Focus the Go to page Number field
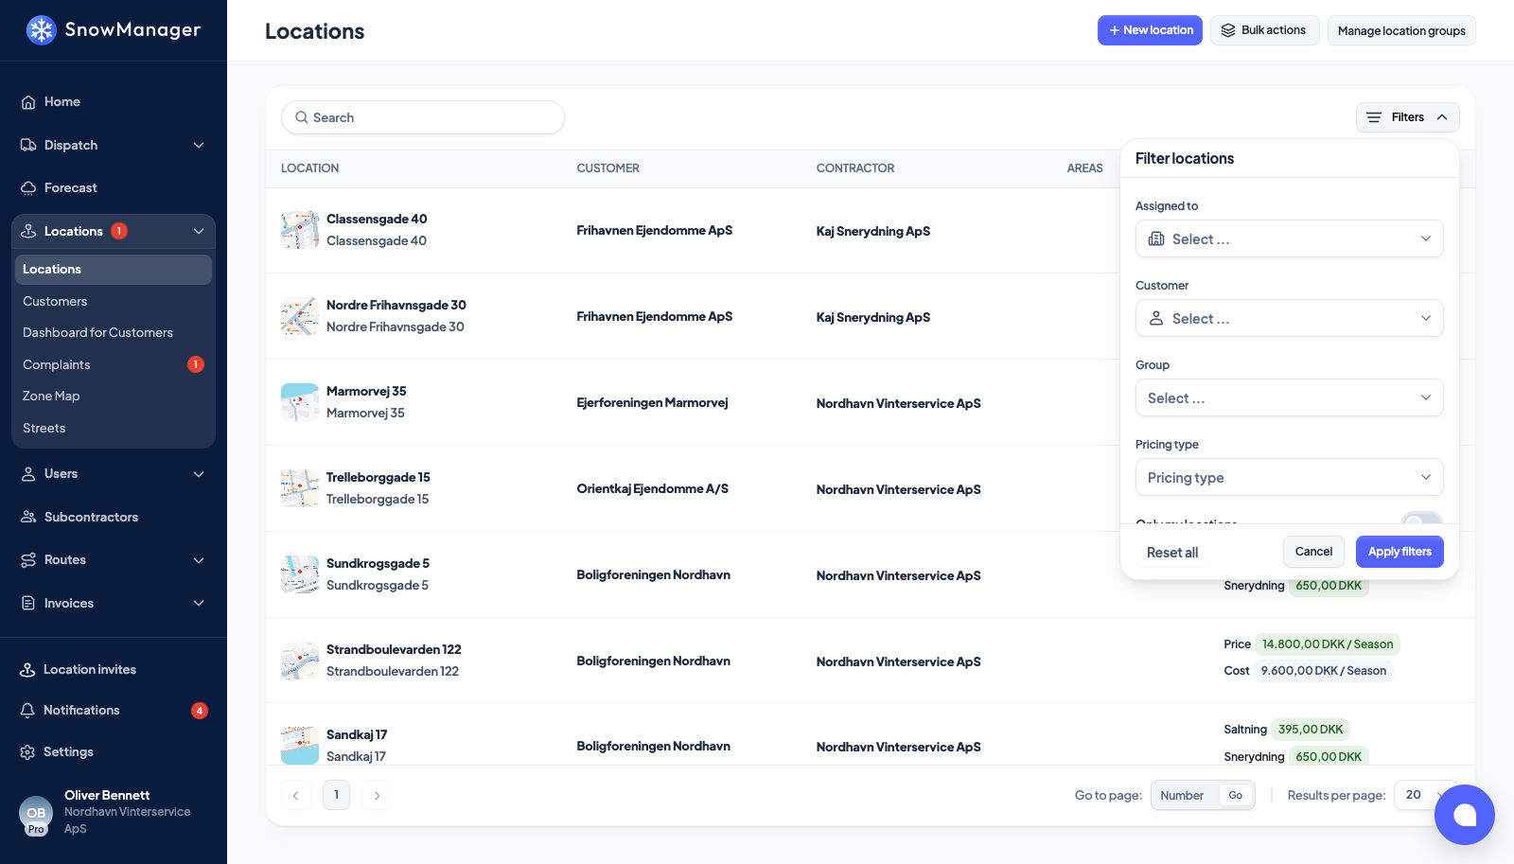Viewport: 1514px width, 864px height. point(1185,796)
